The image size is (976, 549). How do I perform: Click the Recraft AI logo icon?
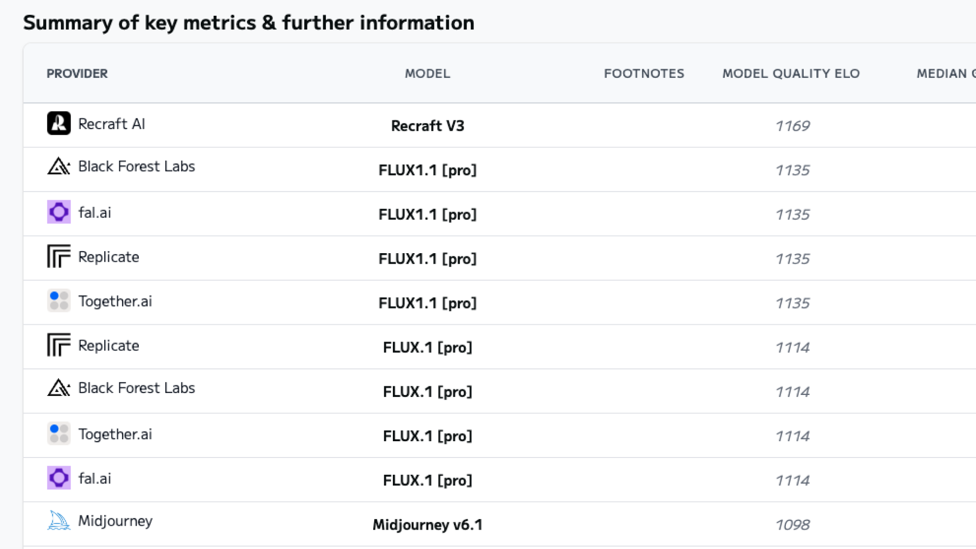(59, 124)
